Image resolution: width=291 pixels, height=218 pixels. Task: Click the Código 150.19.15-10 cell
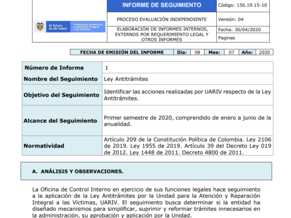coord(243,5)
